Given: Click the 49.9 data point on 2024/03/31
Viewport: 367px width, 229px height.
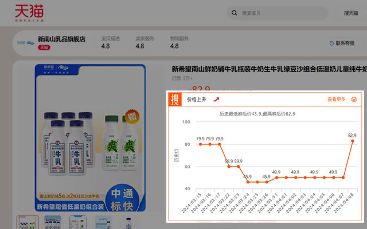Looking at the screenshot, I should tap(276, 177).
